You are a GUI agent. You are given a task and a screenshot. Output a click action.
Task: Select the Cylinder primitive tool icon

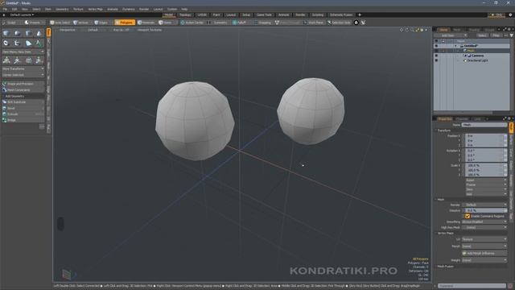point(28,33)
